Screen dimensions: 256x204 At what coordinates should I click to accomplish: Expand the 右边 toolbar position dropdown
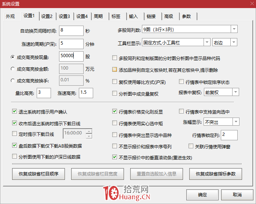tap(234, 42)
